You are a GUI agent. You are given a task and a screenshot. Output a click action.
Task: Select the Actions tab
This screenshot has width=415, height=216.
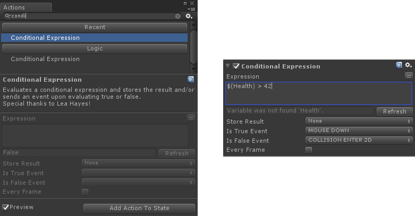[26, 7]
